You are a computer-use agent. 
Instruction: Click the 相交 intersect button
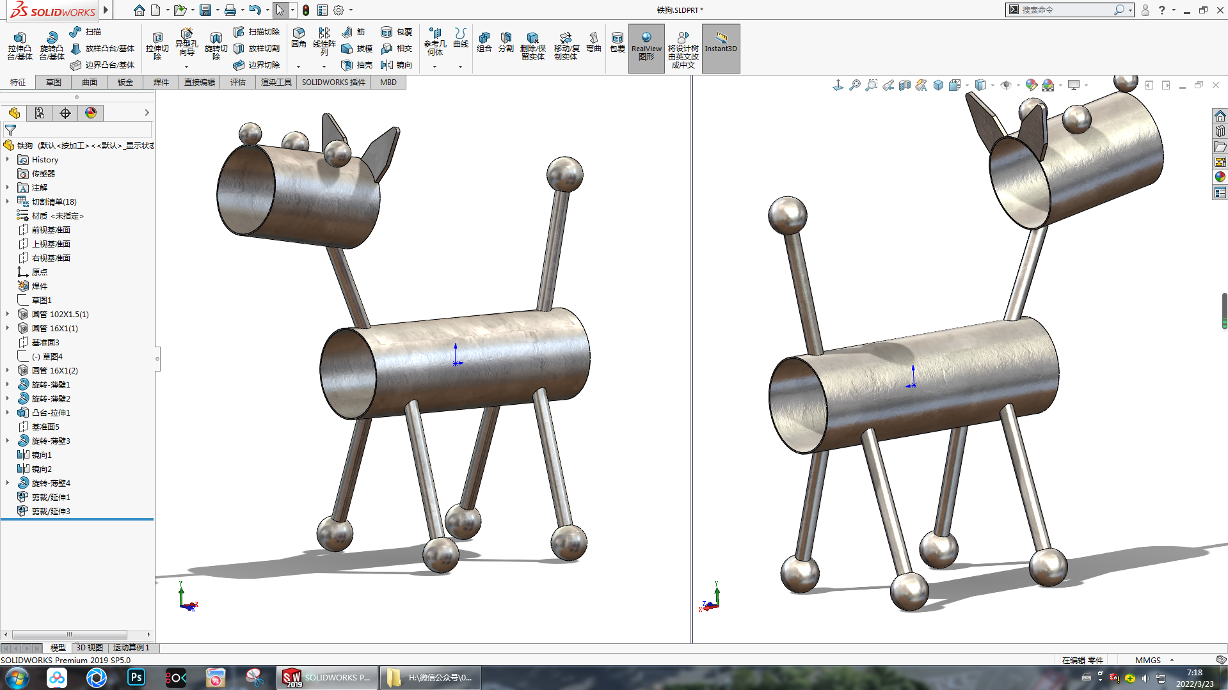pyautogui.click(x=396, y=49)
